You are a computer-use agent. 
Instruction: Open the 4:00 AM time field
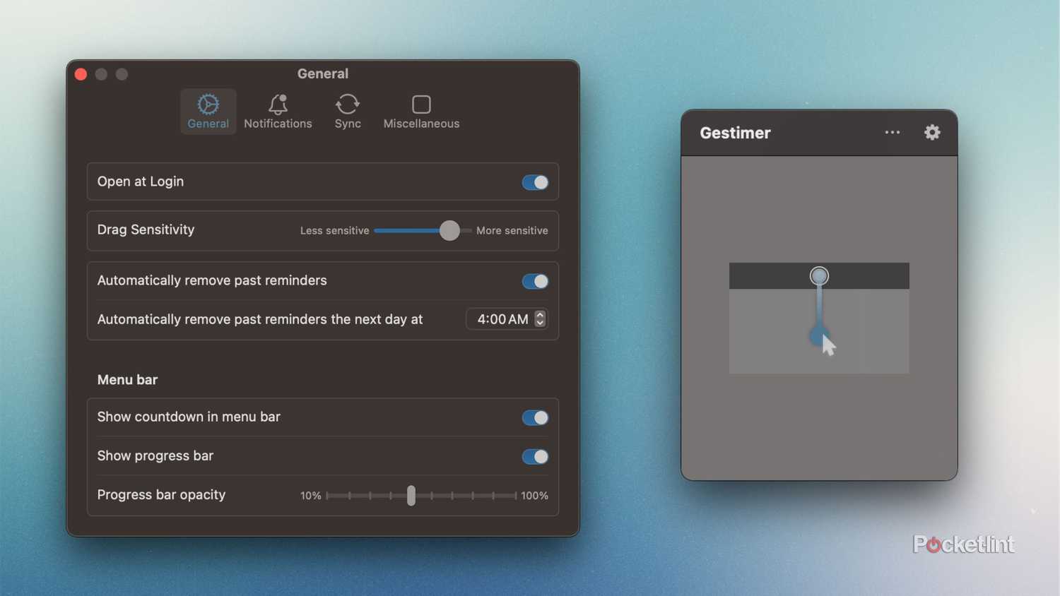(502, 318)
